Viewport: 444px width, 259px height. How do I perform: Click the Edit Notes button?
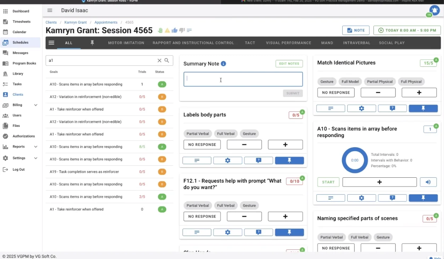[x=289, y=64]
